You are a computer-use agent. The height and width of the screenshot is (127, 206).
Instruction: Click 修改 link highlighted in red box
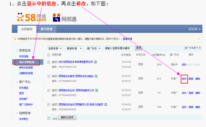click(x=184, y=79)
